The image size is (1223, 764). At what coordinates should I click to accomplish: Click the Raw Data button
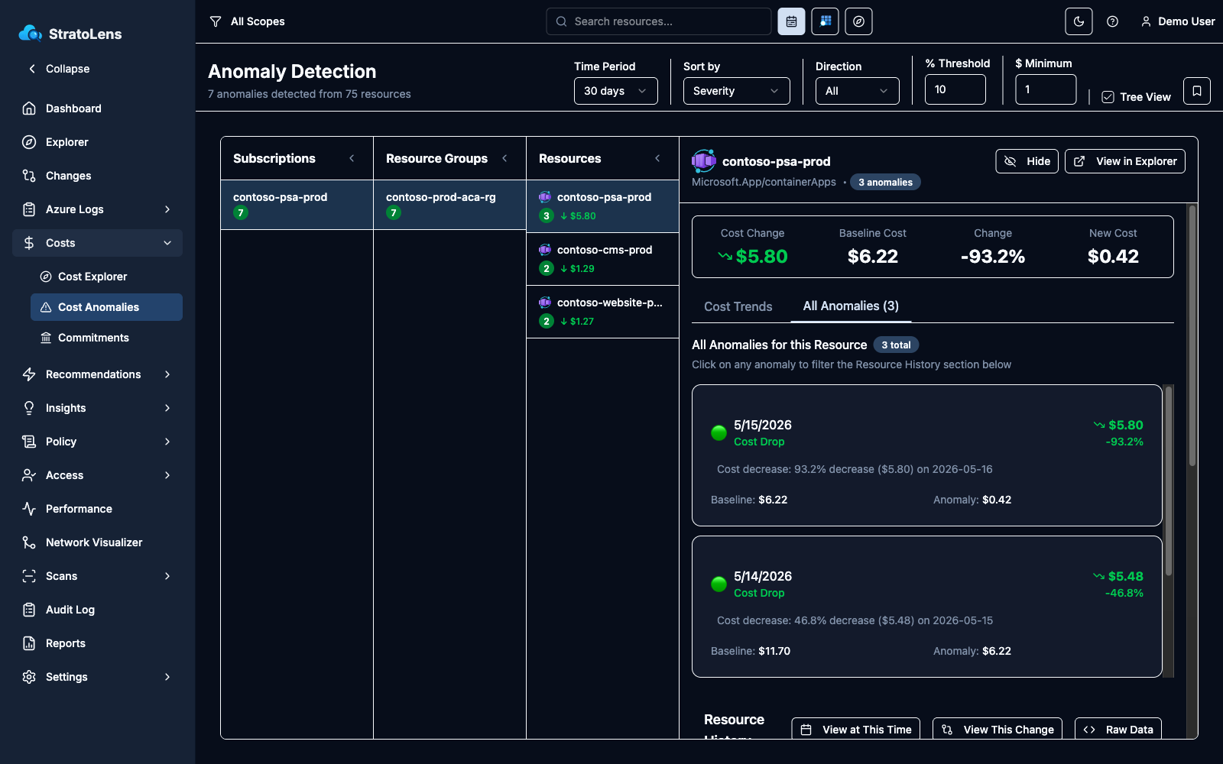pyautogui.click(x=1118, y=730)
